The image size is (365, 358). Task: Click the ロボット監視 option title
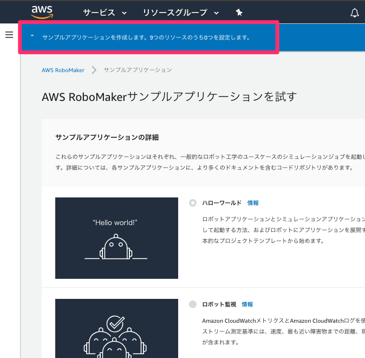click(x=219, y=304)
